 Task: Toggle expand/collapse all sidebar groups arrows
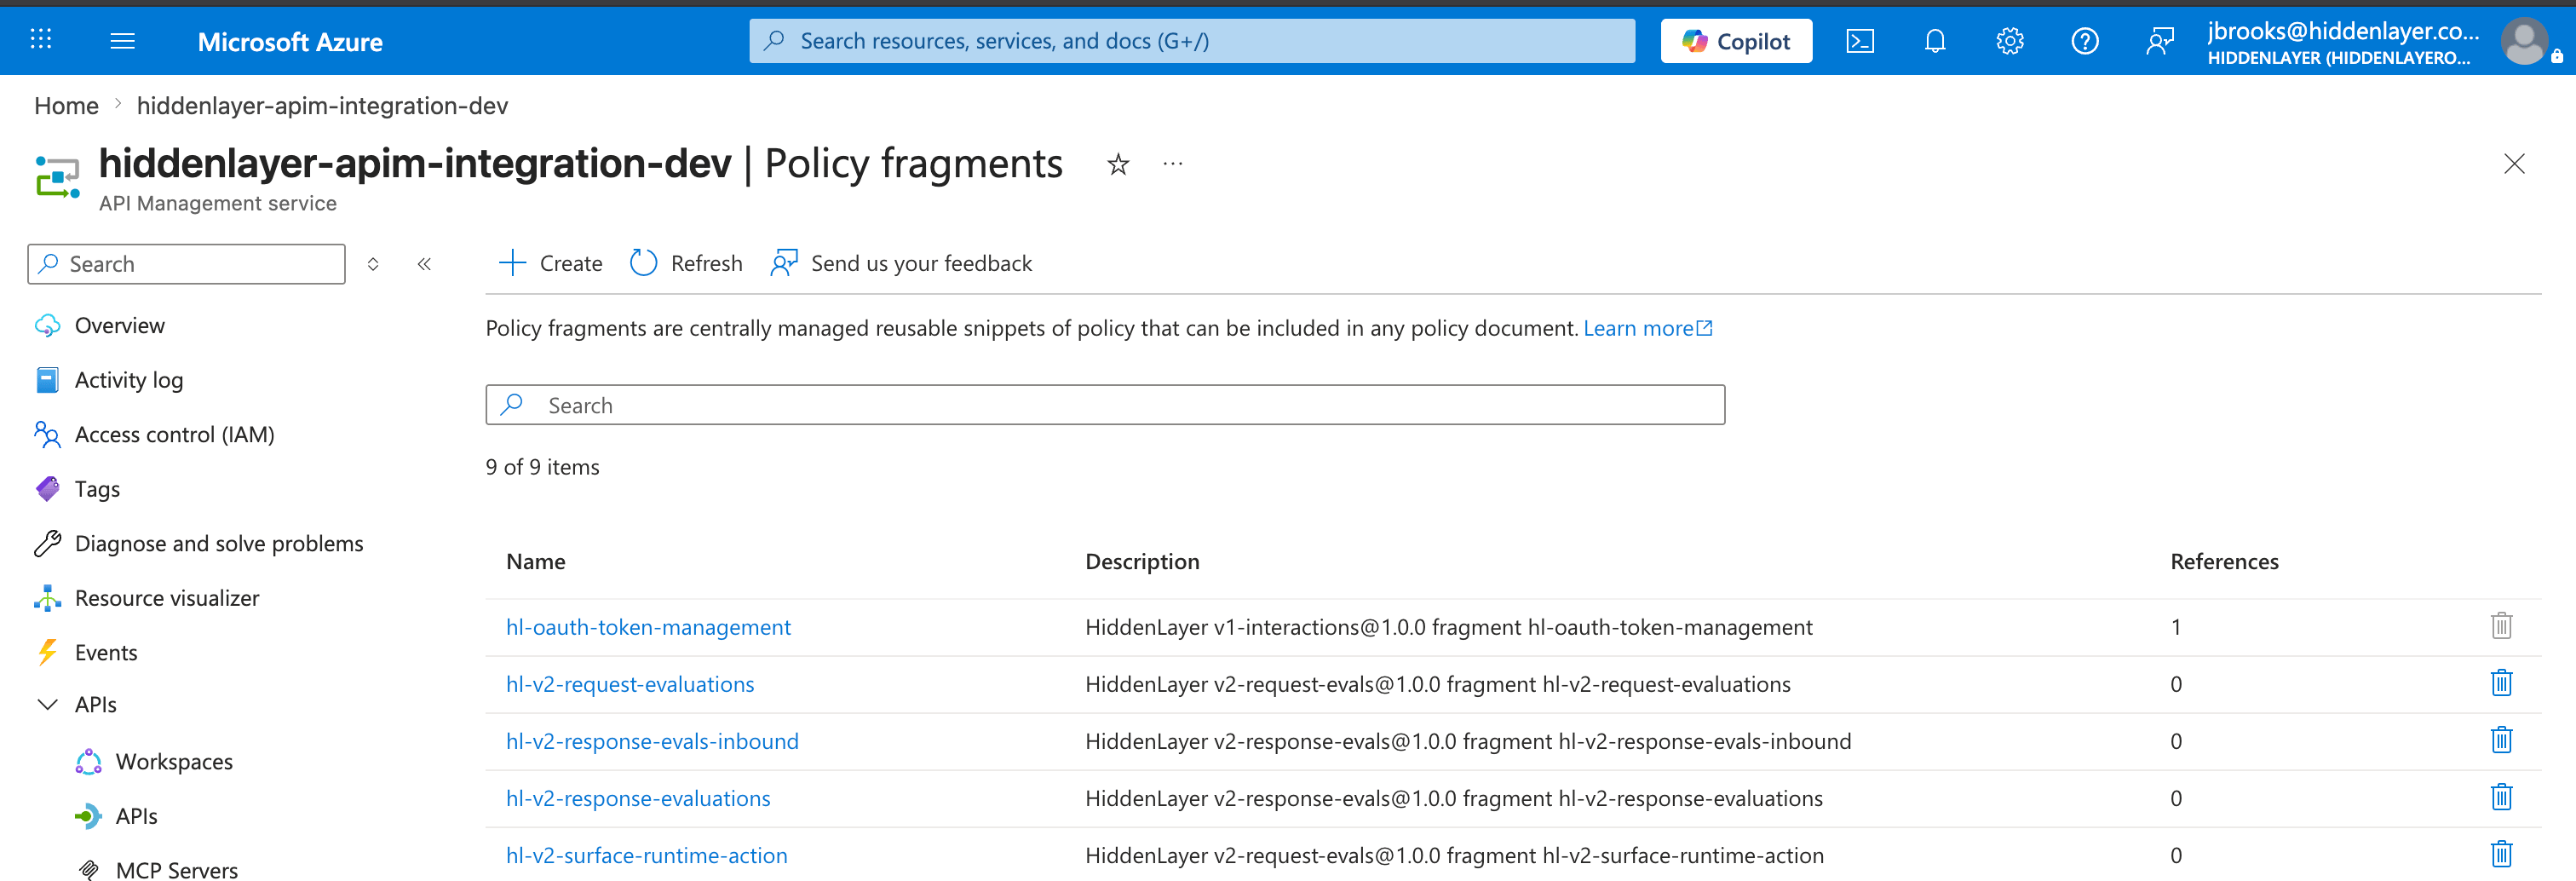[x=373, y=264]
